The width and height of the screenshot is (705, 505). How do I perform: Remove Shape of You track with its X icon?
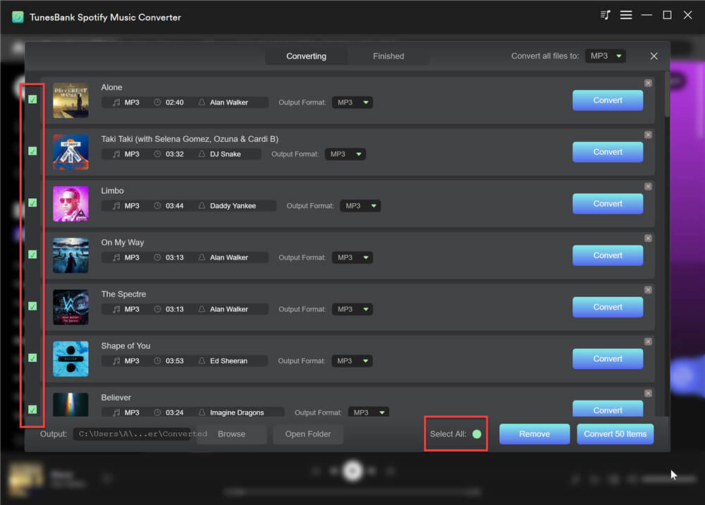coord(648,342)
